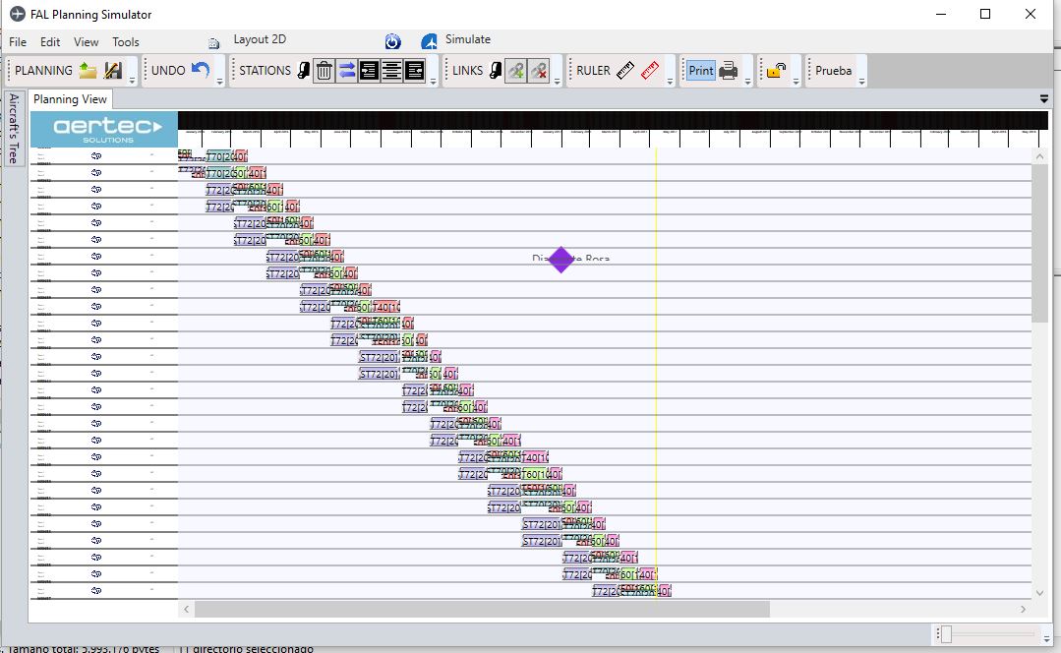Delete station using the trash can icon
Screen dimensions: 1061x653
[324, 71]
